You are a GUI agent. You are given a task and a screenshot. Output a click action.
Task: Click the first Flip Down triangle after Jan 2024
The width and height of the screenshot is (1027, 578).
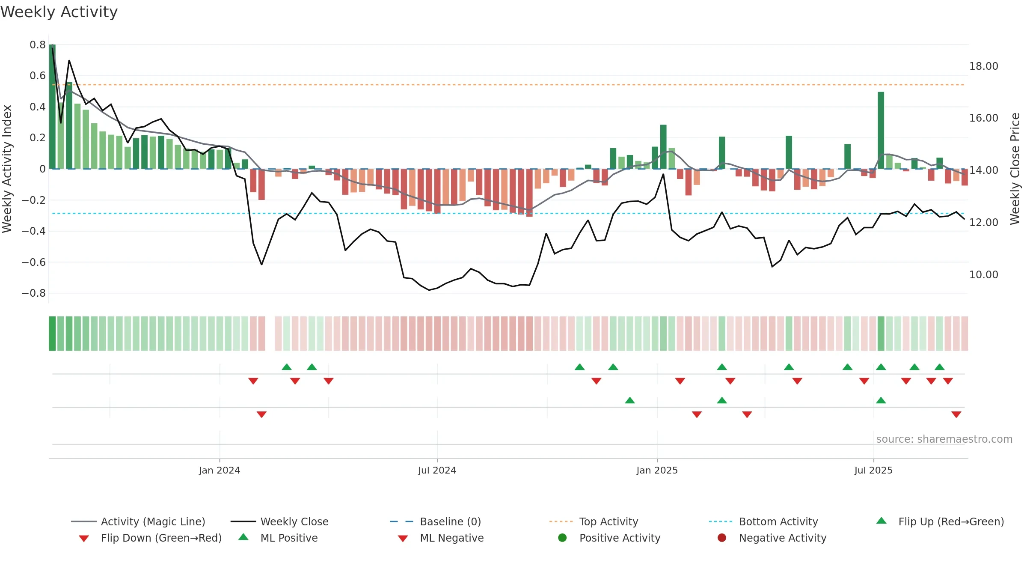(253, 381)
